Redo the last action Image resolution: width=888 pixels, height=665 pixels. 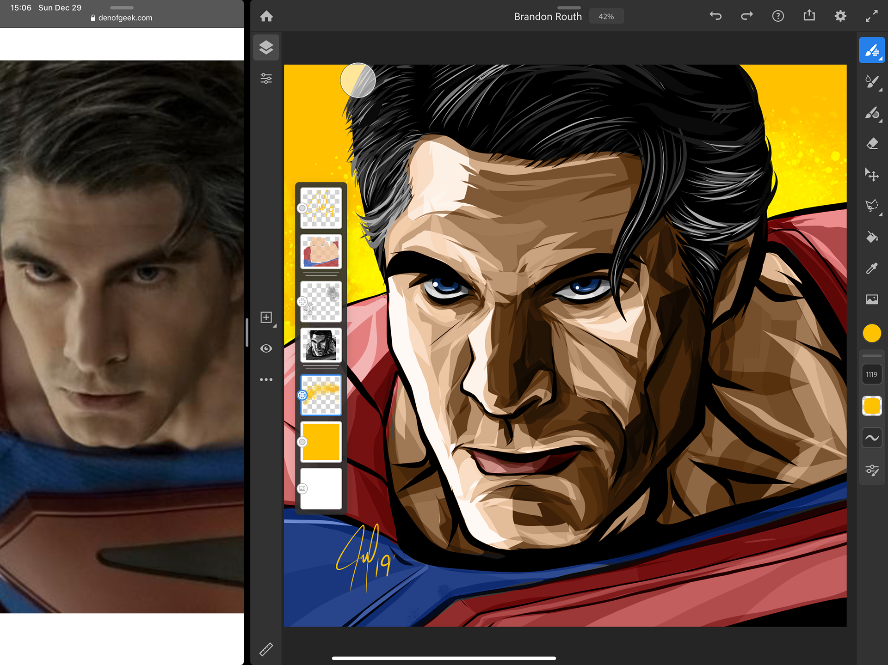[x=746, y=16]
